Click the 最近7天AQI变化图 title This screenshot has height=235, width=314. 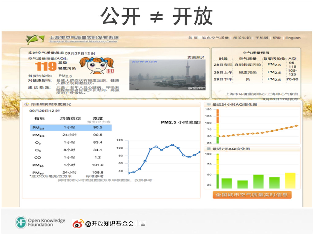[231, 149]
